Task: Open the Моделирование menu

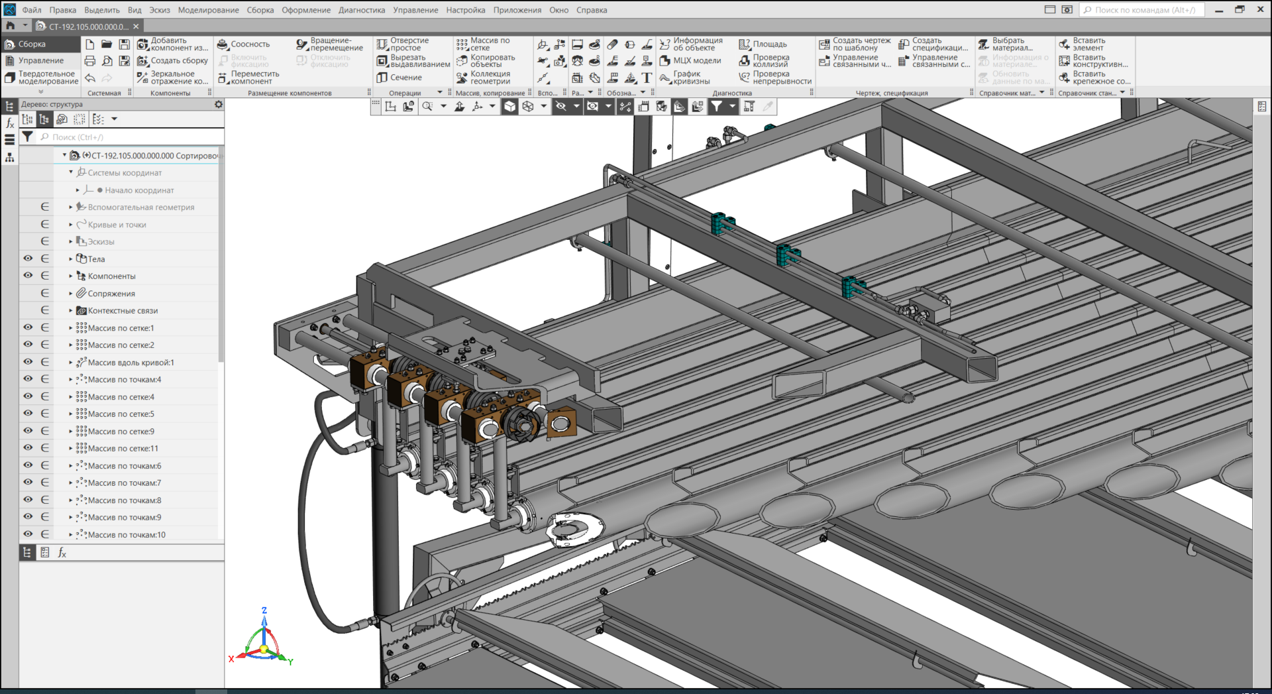Action: coord(208,10)
